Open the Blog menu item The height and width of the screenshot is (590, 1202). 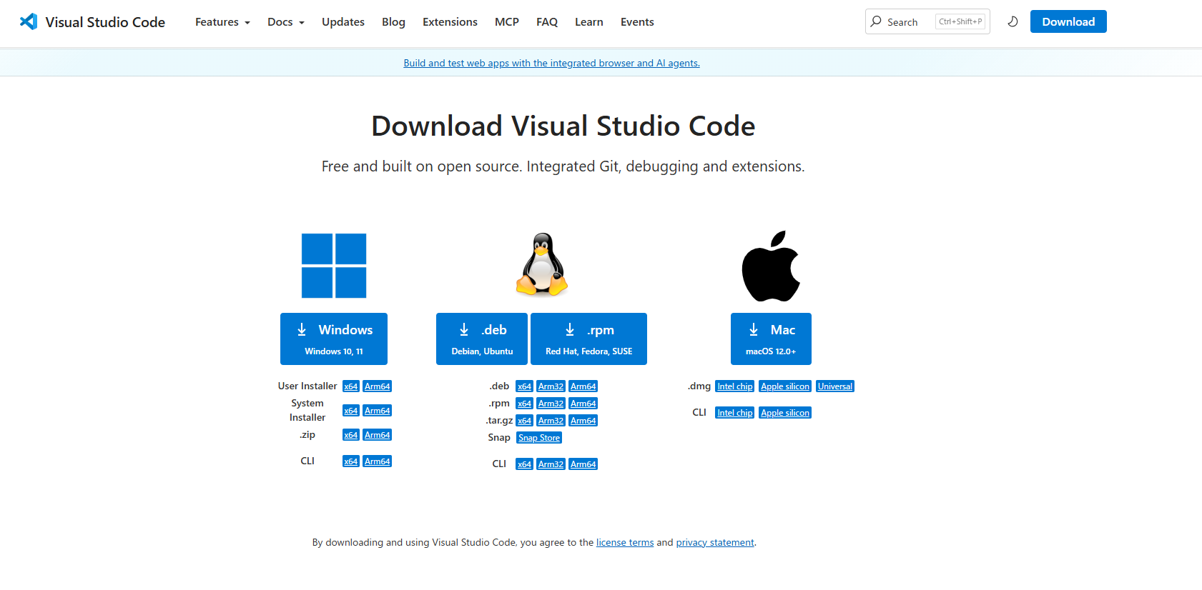pos(393,21)
